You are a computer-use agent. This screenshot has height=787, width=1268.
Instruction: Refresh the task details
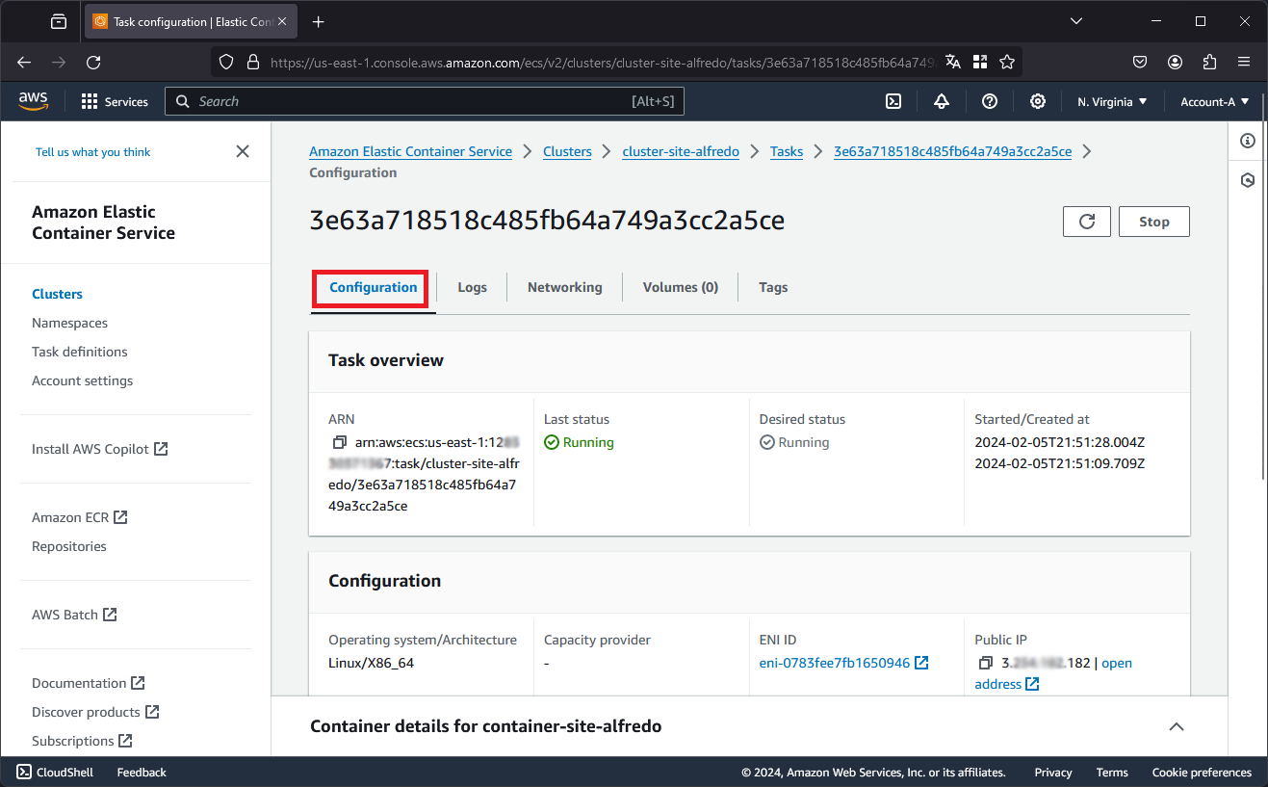pos(1087,222)
